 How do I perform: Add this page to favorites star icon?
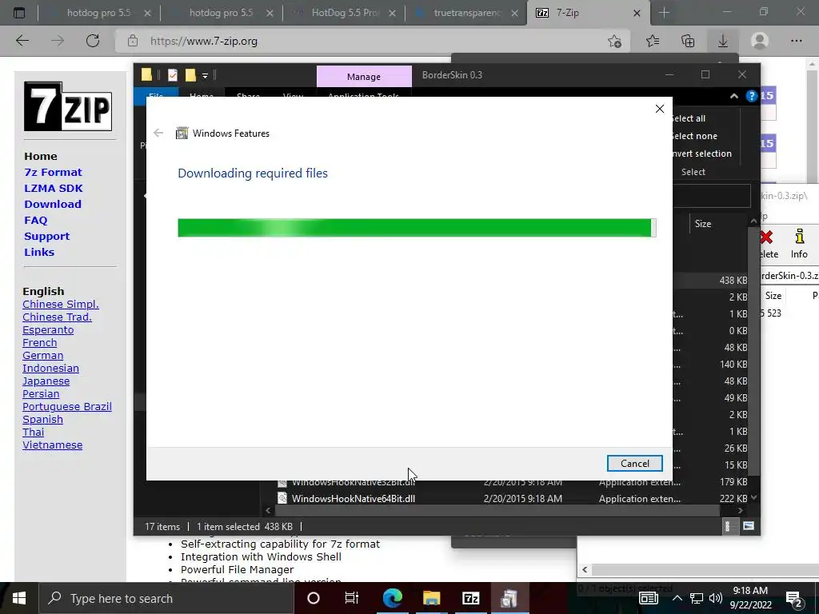[x=615, y=42]
